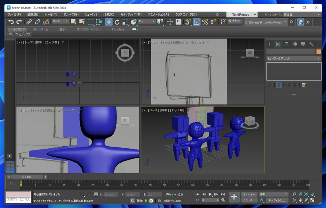Click Configure Modifier Sets icon

[x=304, y=85]
